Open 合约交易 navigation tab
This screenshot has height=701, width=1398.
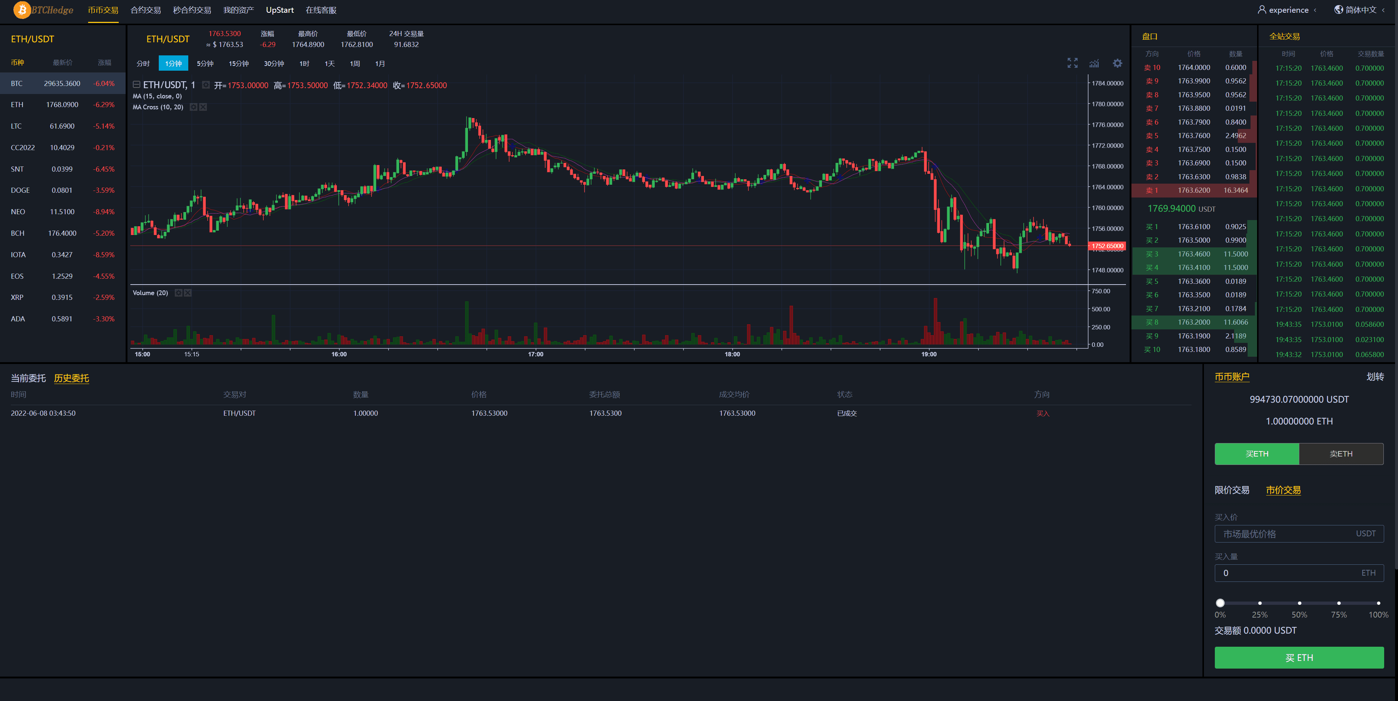coord(145,10)
